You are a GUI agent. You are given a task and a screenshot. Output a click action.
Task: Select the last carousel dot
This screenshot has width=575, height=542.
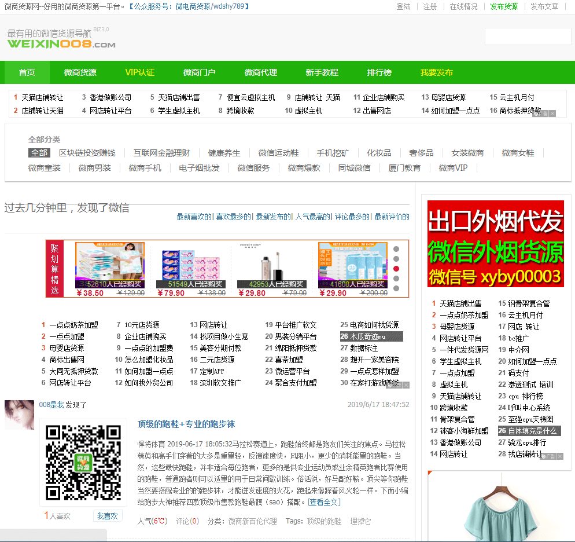[396, 288]
